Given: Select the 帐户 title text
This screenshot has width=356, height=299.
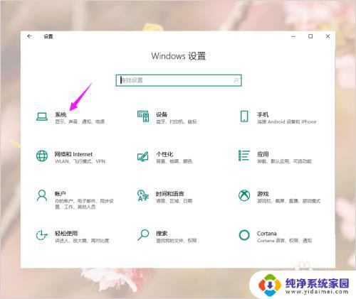Looking at the screenshot, I should pyautogui.click(x=61, y=194).
